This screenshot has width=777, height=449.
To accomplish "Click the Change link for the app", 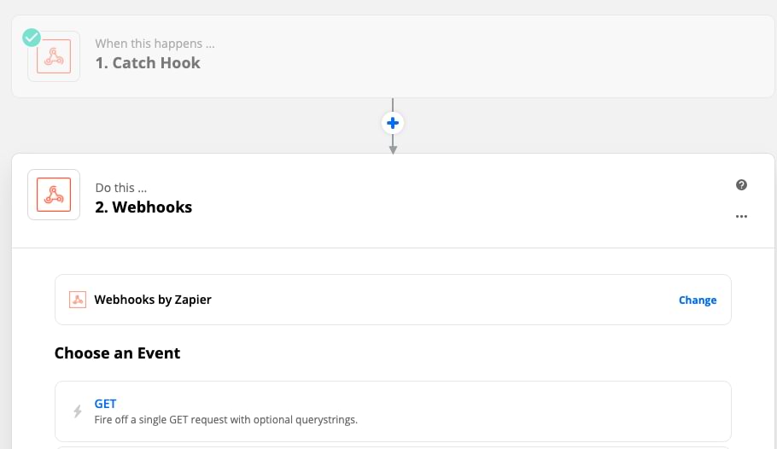I will (x=698, y=300).
